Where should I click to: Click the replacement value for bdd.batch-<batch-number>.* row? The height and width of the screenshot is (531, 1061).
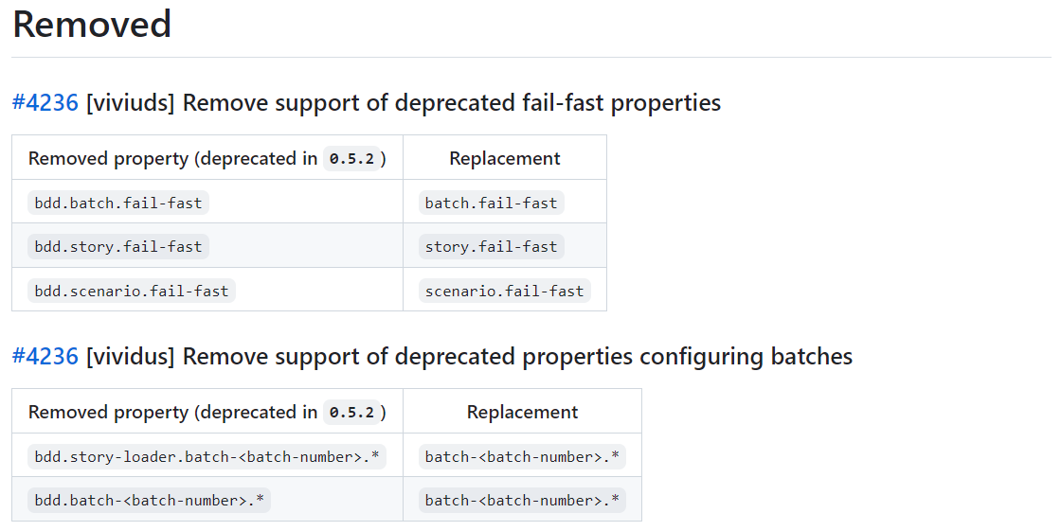(522, 500)
